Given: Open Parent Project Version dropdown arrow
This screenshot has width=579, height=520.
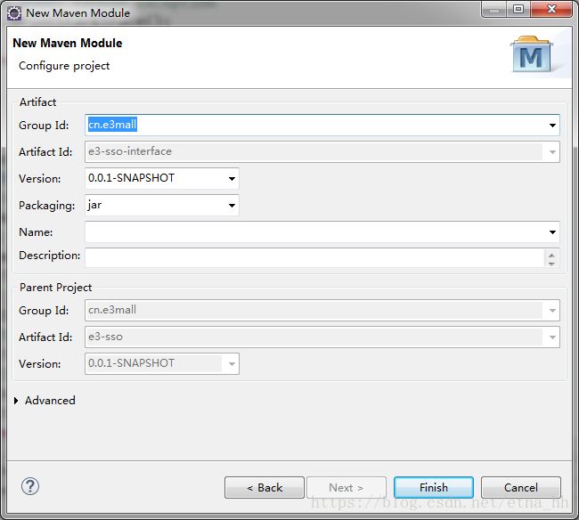Looking at the screenshot, I should tap(232, 364).
